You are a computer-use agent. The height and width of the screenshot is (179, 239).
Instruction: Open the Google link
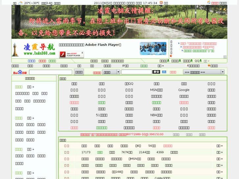coord(184,90)
